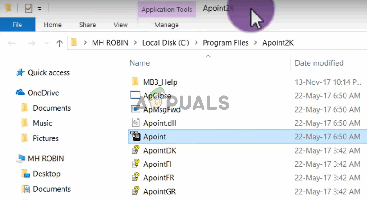
Task: Select the MB3_Help folder
Action: [160, 82]
